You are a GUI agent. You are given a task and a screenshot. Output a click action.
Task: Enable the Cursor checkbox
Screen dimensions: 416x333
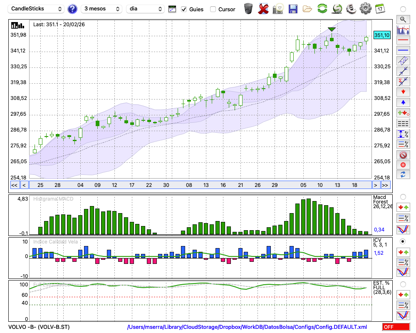[x=213, y=9]
